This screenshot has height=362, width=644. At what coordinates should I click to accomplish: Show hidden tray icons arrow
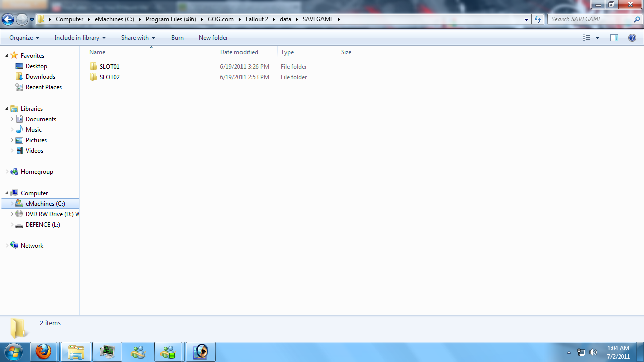click(x=569, y=352)
